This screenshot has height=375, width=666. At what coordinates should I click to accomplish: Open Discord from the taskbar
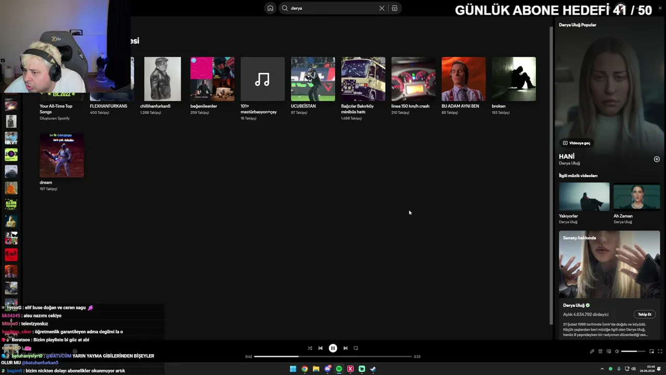[x=327, y=369]
